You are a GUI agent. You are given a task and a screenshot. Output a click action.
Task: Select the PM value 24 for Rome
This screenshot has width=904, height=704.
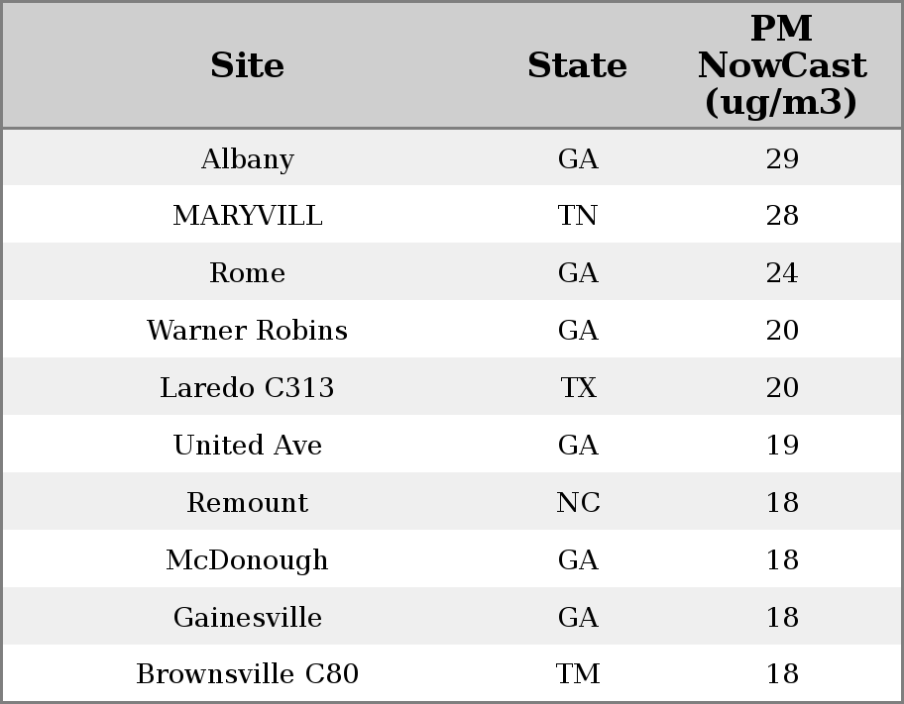pyautogui.click(x=782, y=272)
